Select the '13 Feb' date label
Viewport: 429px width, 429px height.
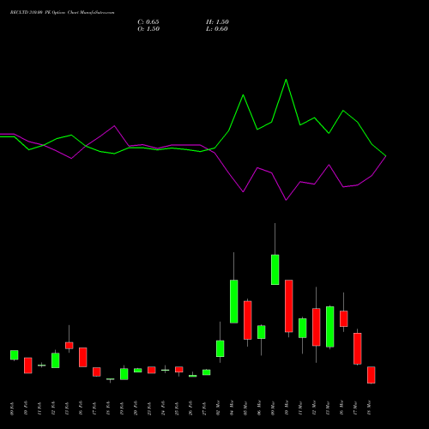pyautogui.click(x=67, y=408)
